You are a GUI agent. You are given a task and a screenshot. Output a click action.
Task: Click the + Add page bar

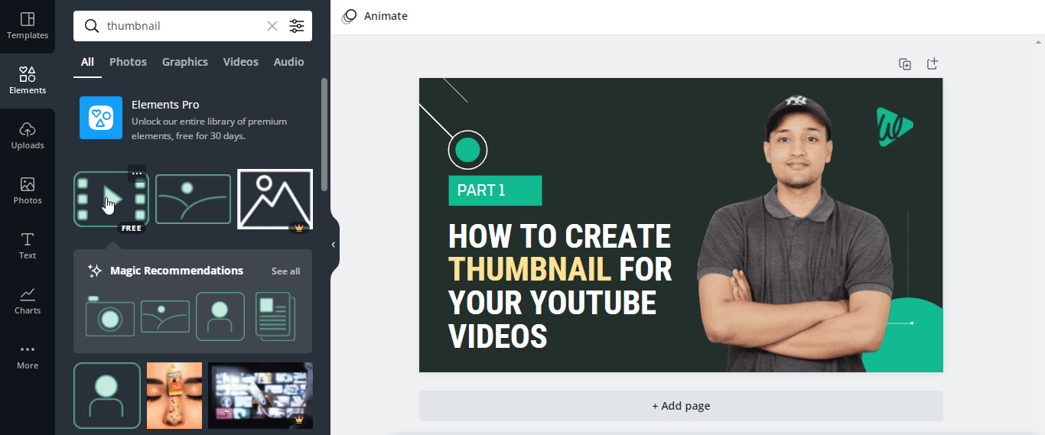coord(681,406)
